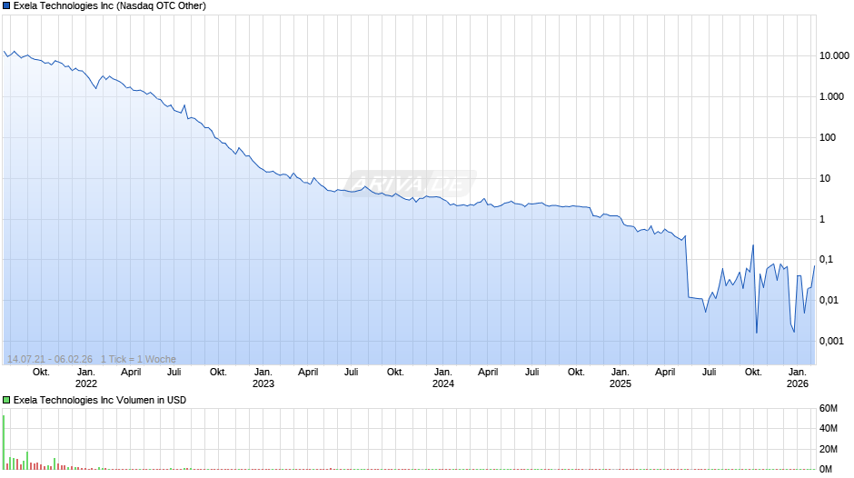
Task: Click the '1 Tick = 1 Woche' label
Action: click(138, 359)
